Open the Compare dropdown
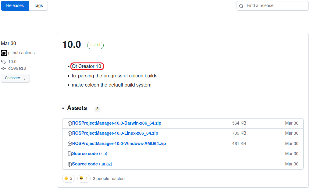The height and width of the screenshot is (188, 310). pos(16,78)
